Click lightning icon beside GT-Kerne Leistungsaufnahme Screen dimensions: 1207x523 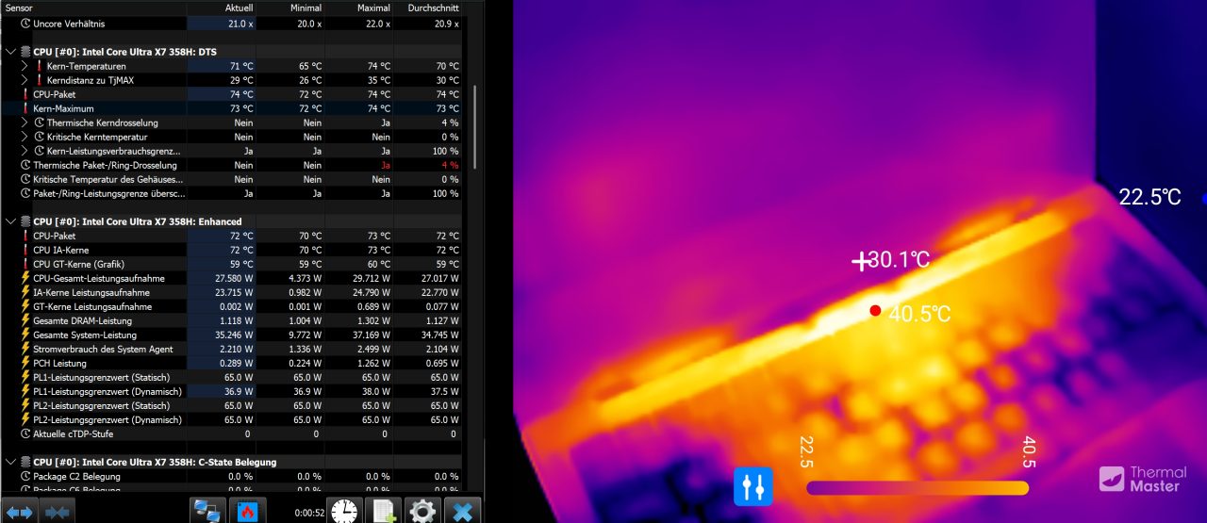coord(25,306)
